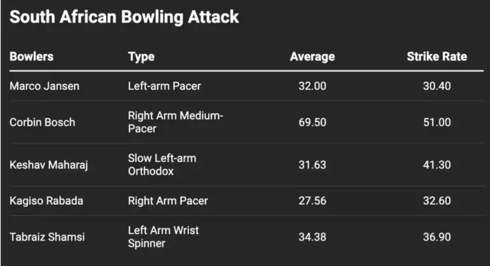
Task: Click the Slow Left-arm Orthodox cell
Action: (162, 165)
